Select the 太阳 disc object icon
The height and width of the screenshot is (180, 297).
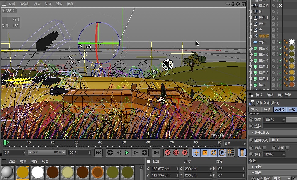(255, 42)
